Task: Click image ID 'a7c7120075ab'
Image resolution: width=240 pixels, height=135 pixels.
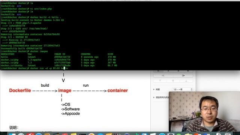Action: pos(62,63)
